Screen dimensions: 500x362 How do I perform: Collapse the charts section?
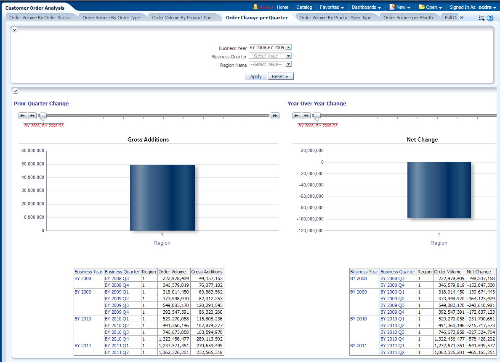click(14, 91)
